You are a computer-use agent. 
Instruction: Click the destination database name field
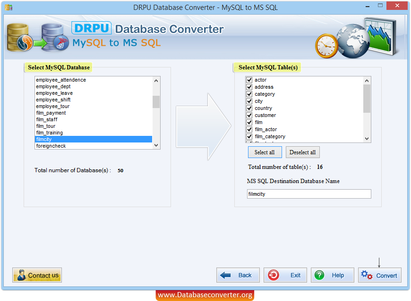coord(309,194)
